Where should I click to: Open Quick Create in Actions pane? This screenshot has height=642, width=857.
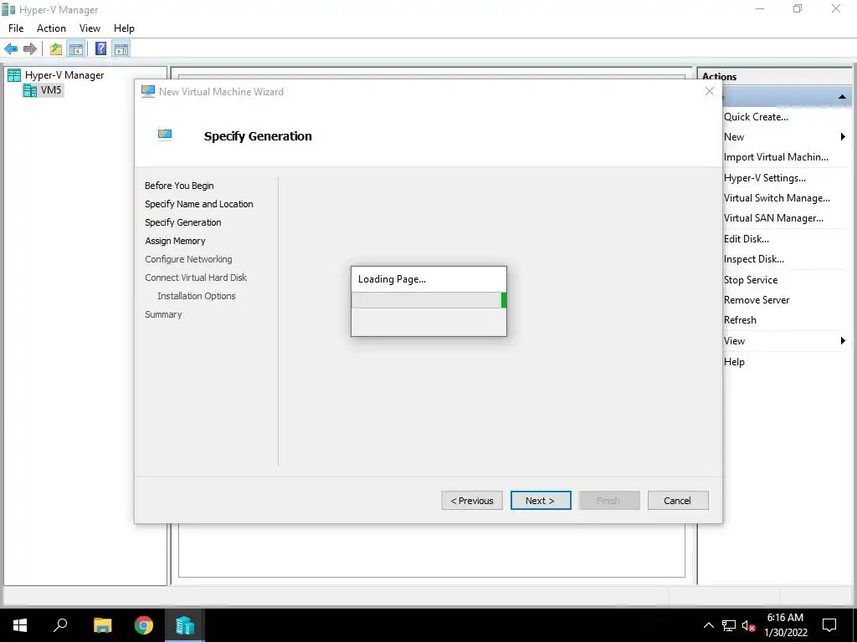coord(756,117)
